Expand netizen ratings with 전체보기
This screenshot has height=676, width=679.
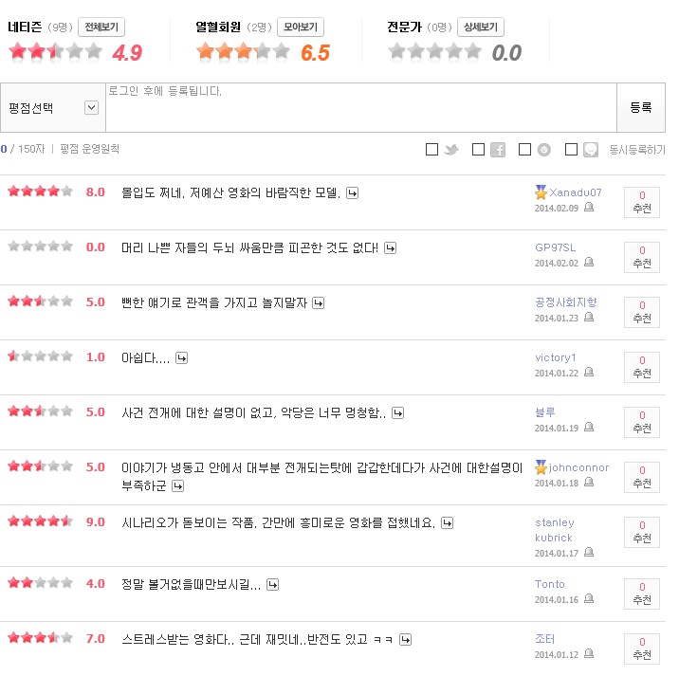[101, 27]
